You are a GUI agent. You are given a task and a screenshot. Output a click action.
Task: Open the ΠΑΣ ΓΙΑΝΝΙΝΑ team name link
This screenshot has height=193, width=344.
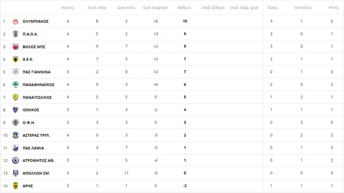36,72
